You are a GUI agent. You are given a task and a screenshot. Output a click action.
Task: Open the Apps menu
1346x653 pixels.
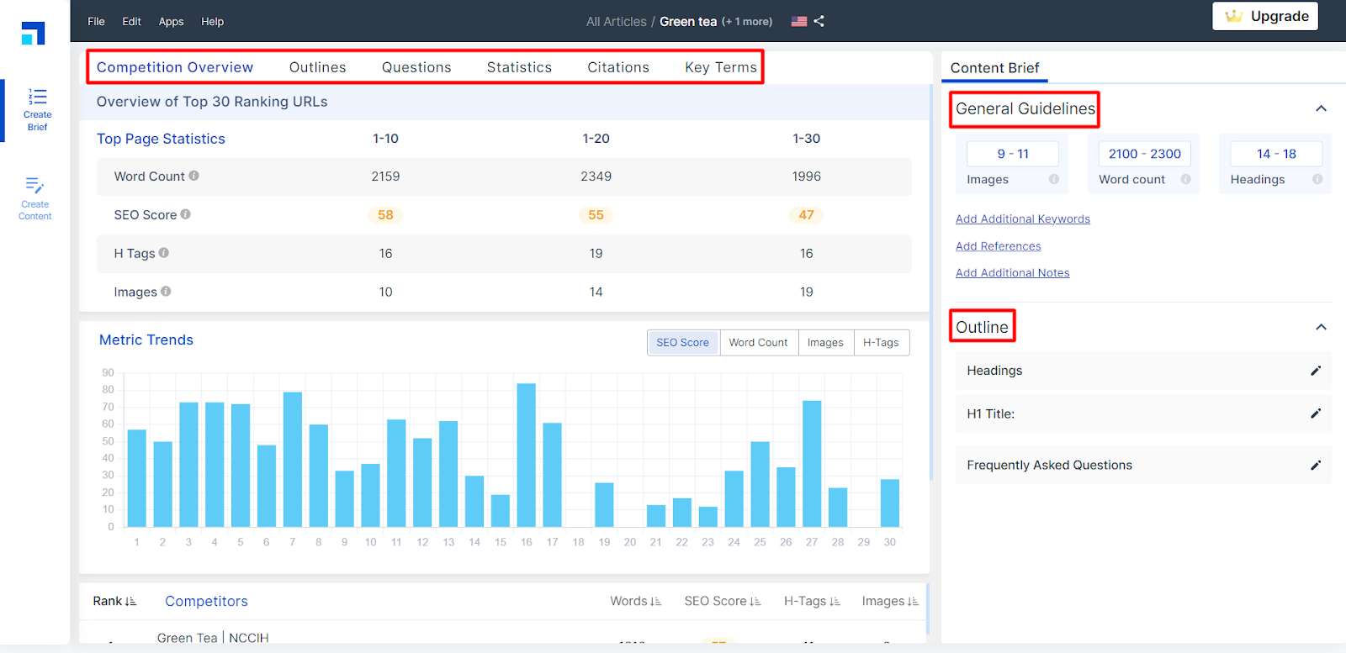(171, 21)
